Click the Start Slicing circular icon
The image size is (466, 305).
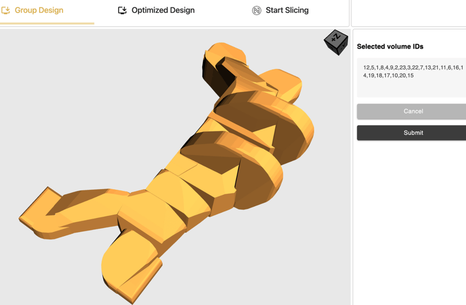(256, 10)
